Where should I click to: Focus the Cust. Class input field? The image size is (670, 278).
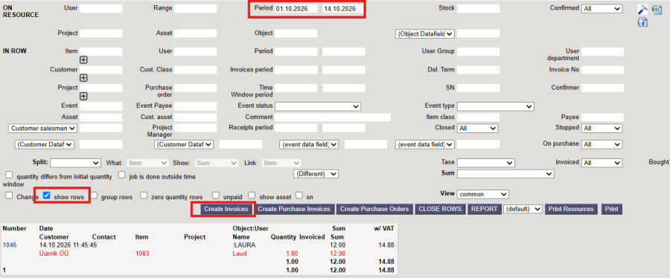pos(195,70)
